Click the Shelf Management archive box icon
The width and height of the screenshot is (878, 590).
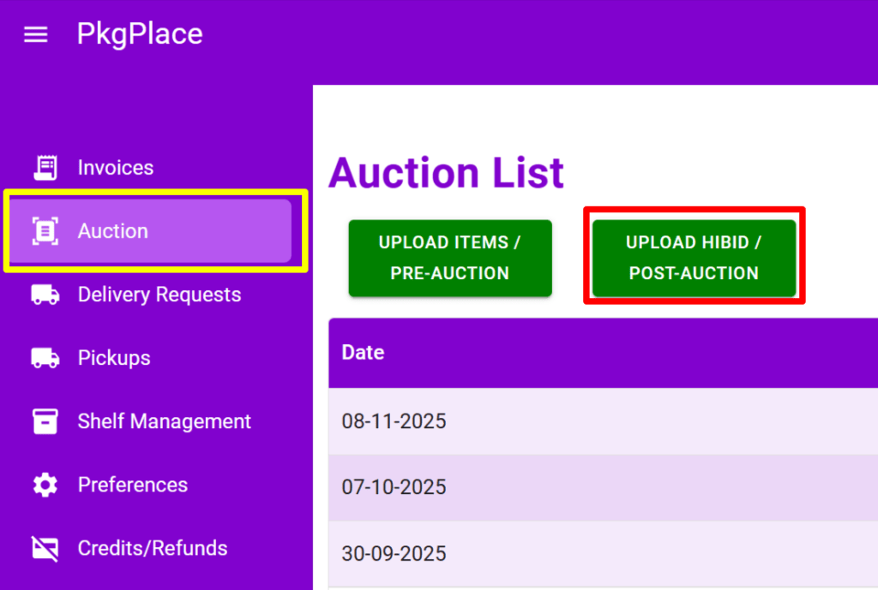pos(45,421)
